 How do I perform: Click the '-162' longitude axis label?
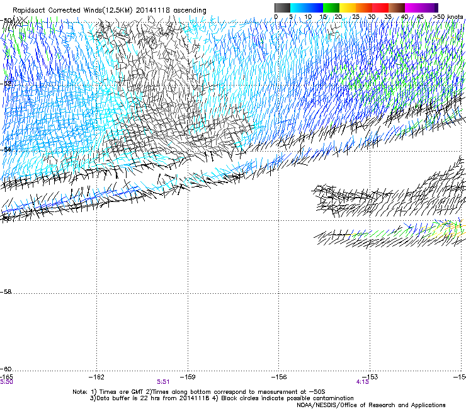(96, 377)
